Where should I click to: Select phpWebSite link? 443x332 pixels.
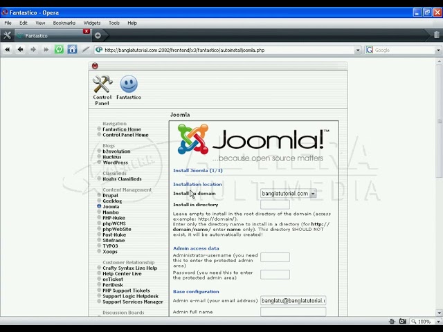tap(117, 229)
